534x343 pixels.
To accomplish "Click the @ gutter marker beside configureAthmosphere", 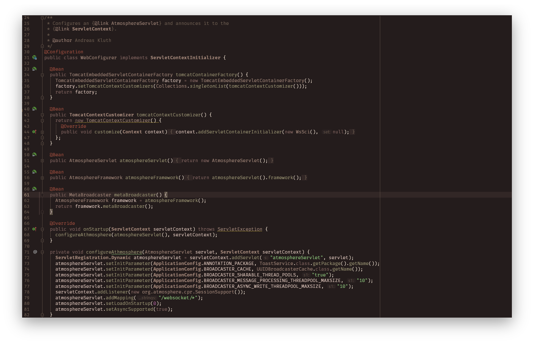I will tap(35, 252).
